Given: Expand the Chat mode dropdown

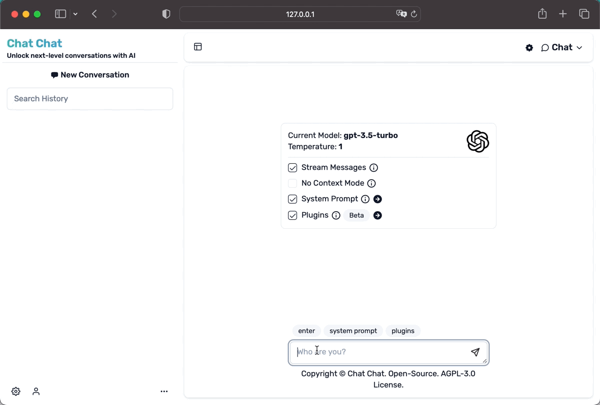Looking at the screenshot, I should (x=562, y=47).
